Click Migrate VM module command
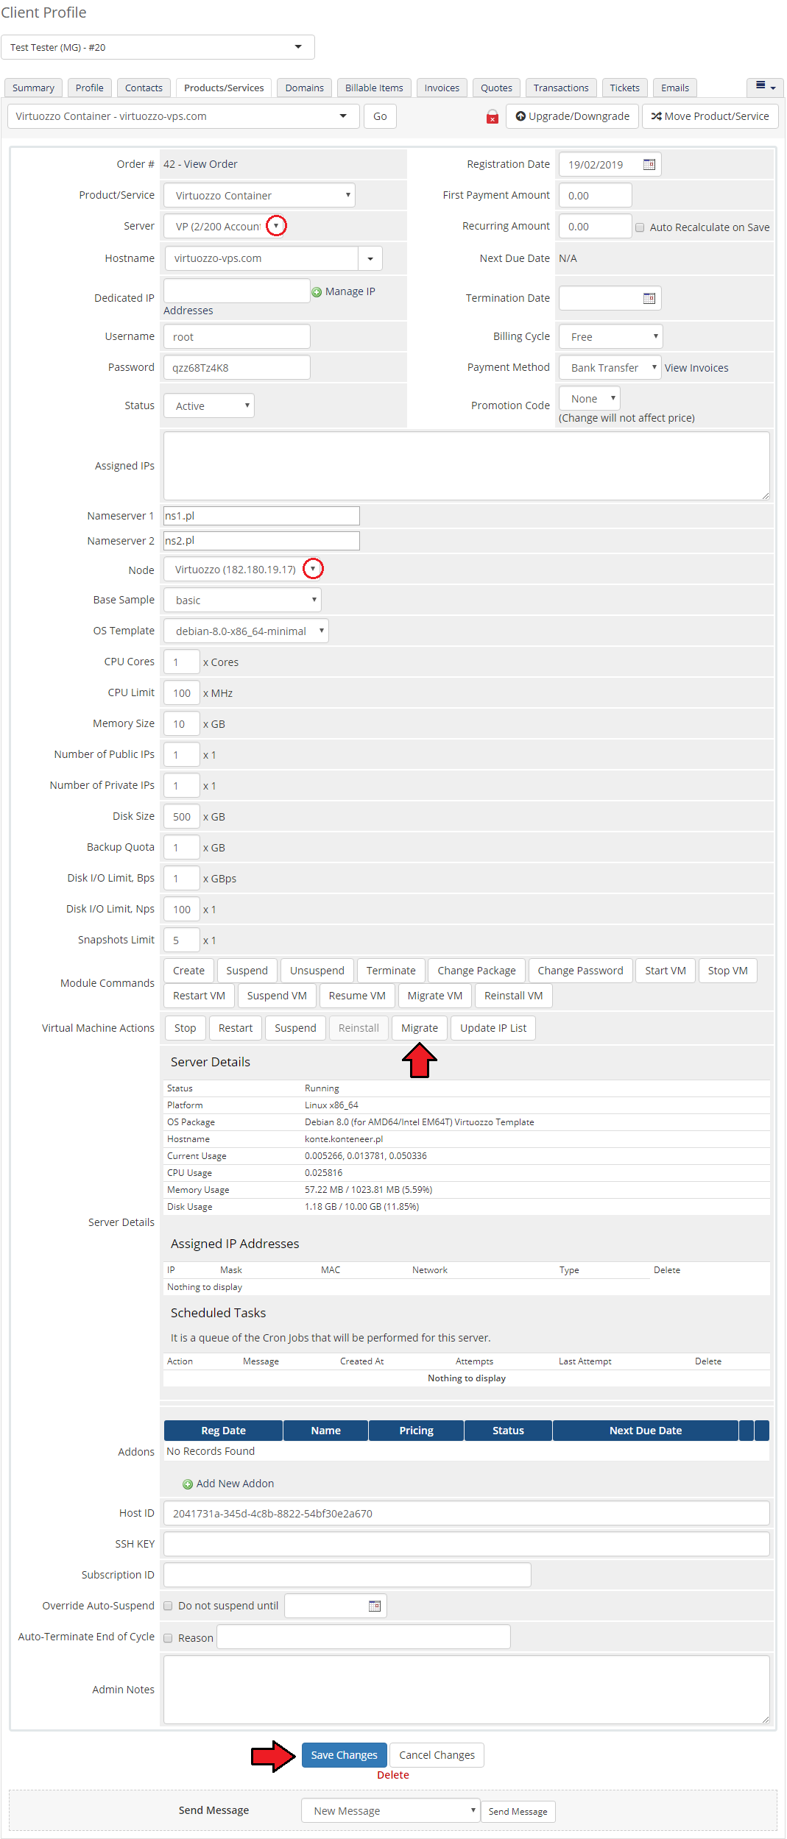This screenshot has height=1839, width=787. (x=435, y=996)
